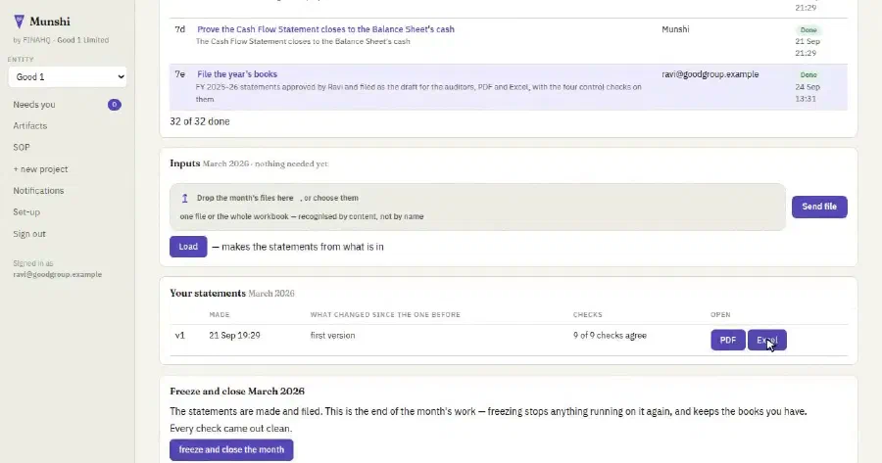Screen dimensions: 882x463
Task: Open Set-up in sidebar
Action: coord(26,211)
